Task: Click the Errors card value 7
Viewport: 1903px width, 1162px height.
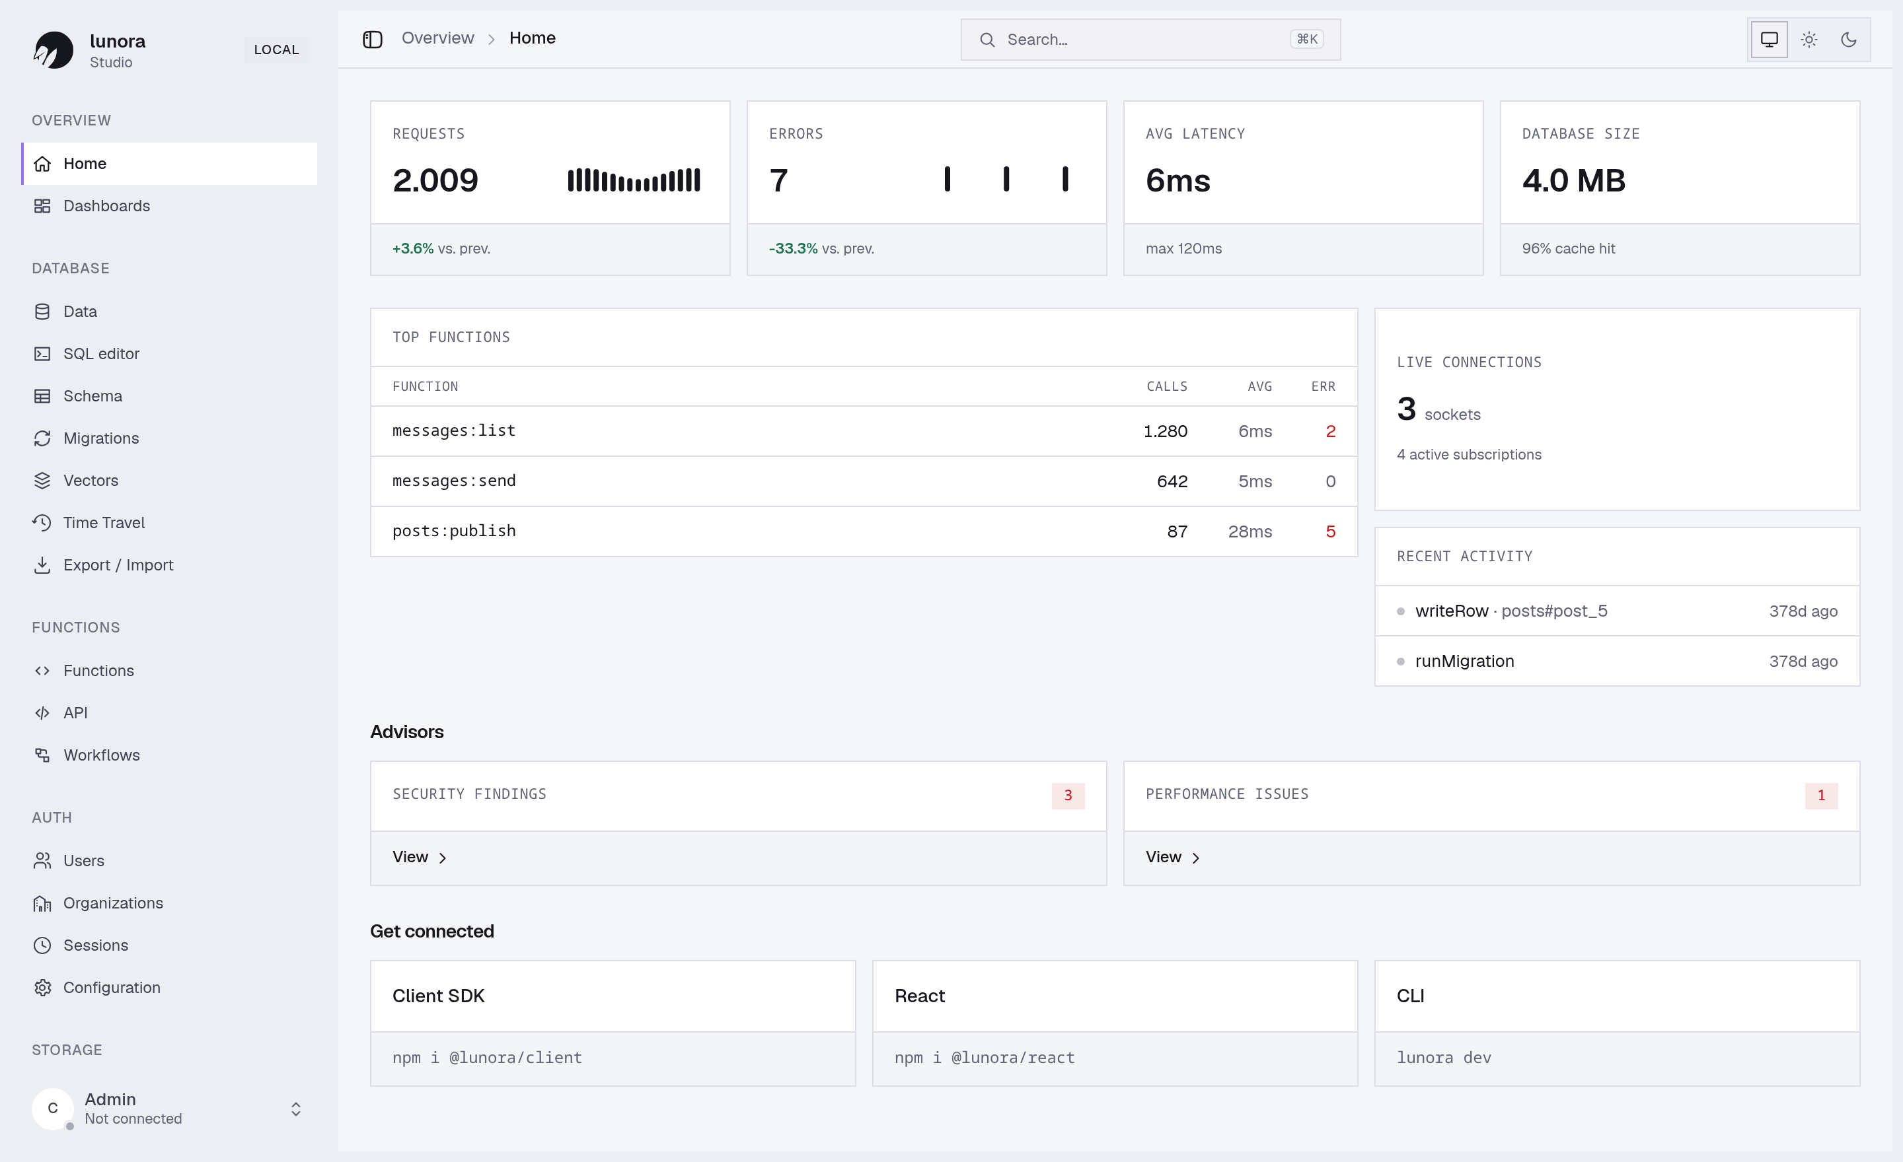Action: [x=778, y=180]
